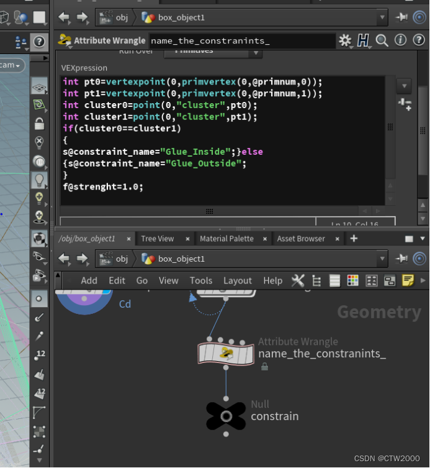The height and width of the screenshot is (468, 430).
Task: Go forward in network editor
Action: (x=83, y=259)
